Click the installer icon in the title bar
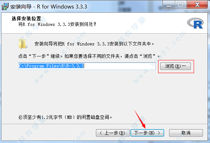This screenshot has height=143, width=210. click(5, 6)
